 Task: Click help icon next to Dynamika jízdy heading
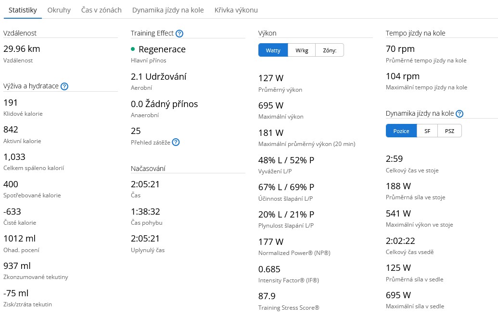pos(460,114)
